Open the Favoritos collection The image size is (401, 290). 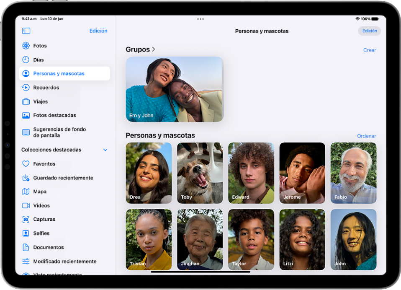pos(46,163)
